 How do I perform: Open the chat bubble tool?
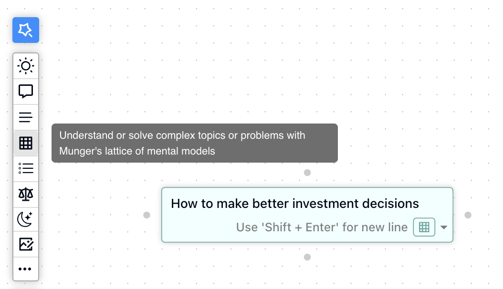pyautogui.click(x=25, y=91)
